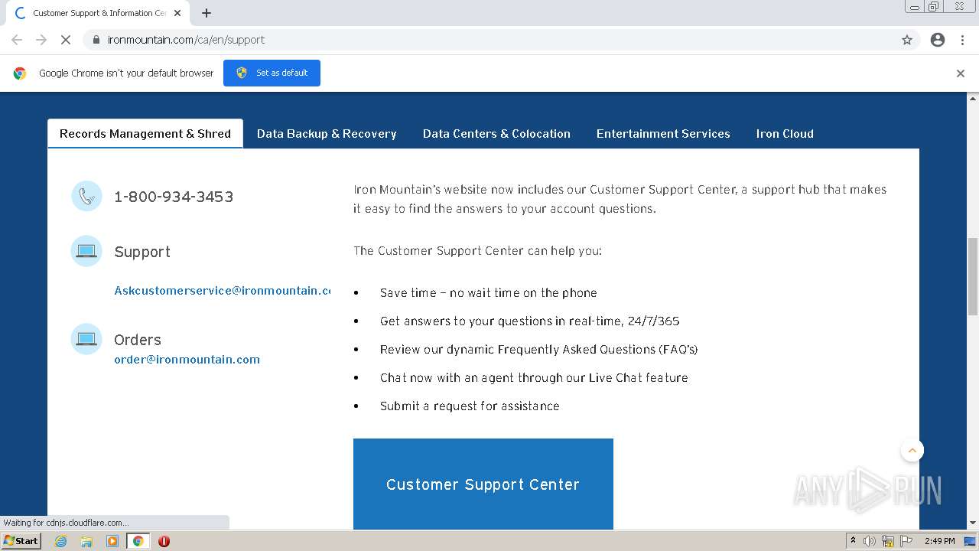Image resolution: width=979 pixels, height=551 pixels.
Task: Switch to the Data Backup & Recovery tab
Action: click(327, 133)
